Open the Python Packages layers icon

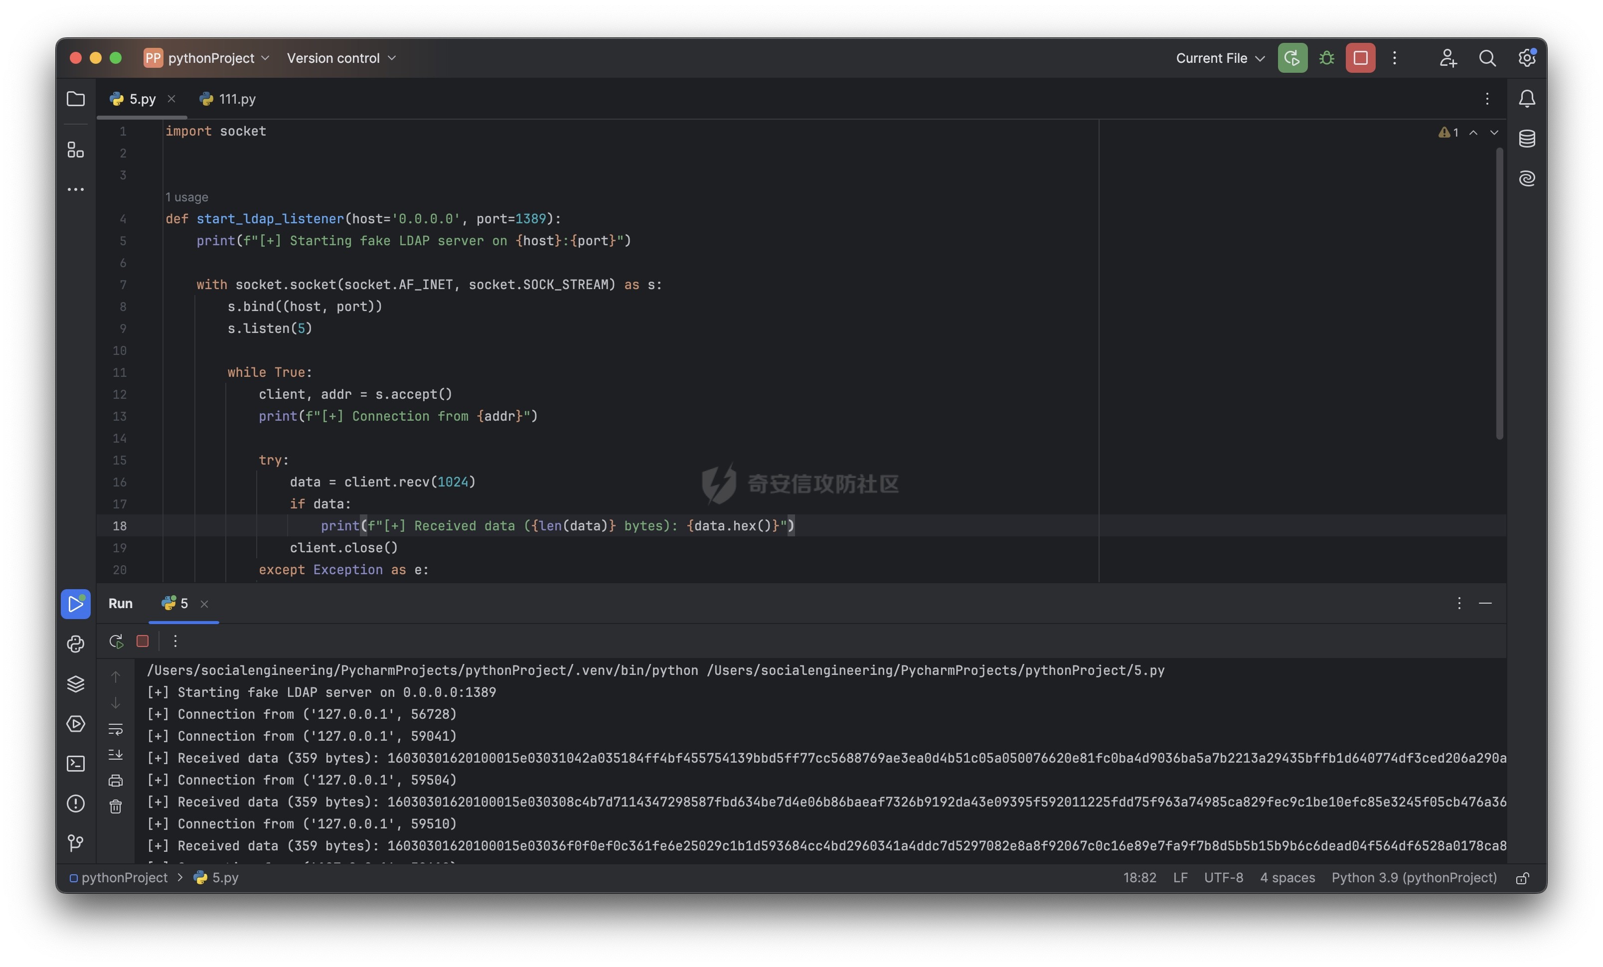tap(75, 684)
